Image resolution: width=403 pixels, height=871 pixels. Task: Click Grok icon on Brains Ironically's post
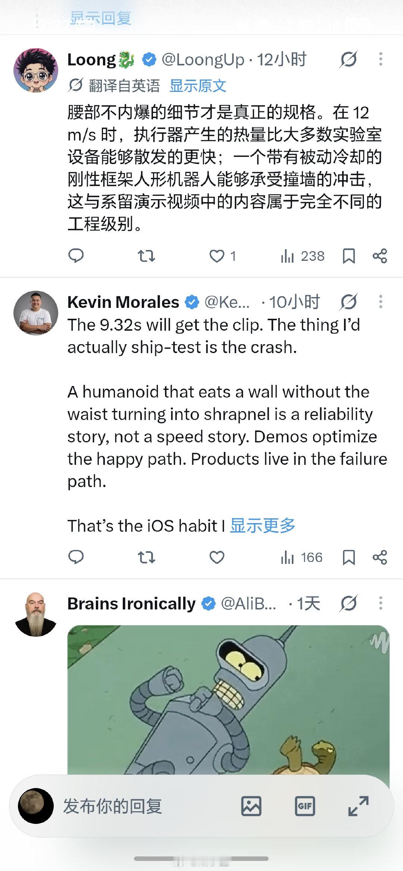(x=349, y=603)
